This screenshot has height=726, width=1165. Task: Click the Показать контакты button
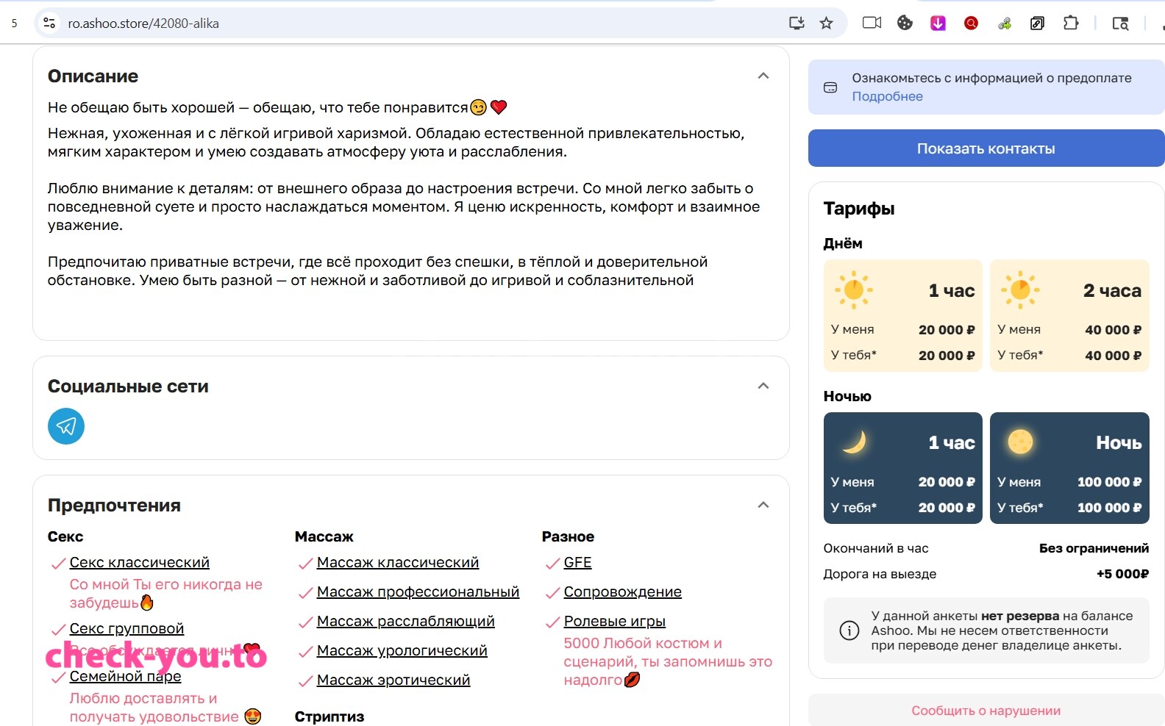(986, 148)
